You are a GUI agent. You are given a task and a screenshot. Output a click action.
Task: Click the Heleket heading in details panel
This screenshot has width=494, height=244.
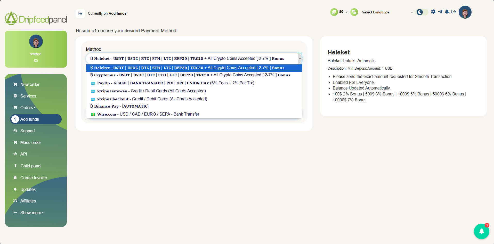(338, 52)
